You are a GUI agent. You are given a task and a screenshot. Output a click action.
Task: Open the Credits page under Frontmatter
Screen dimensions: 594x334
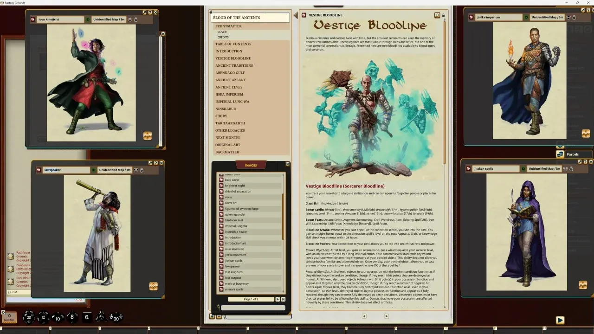(x=223, y=37)
